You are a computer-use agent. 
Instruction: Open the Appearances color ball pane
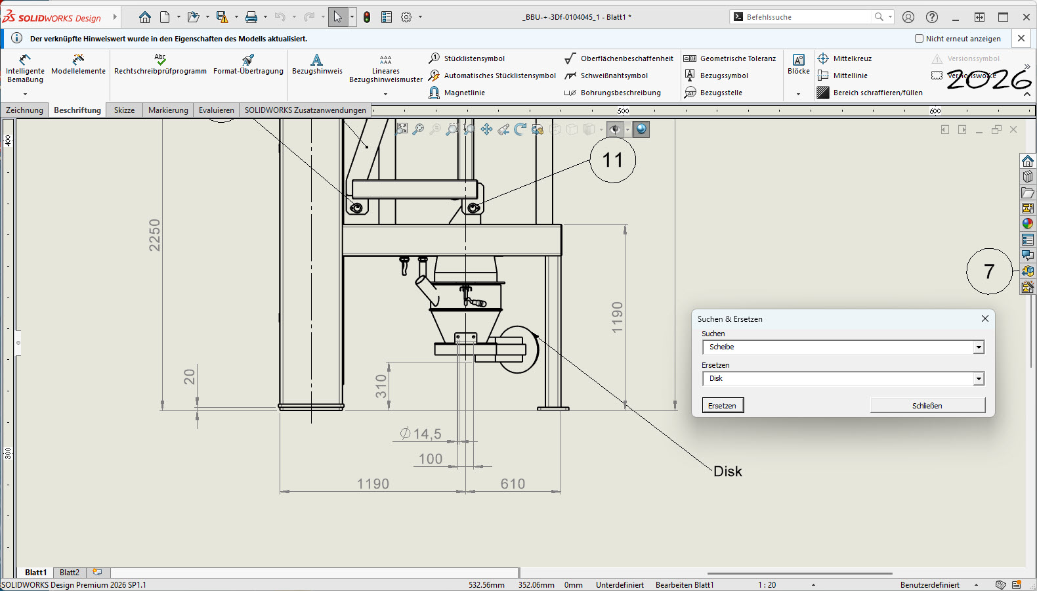[1027, 224]
